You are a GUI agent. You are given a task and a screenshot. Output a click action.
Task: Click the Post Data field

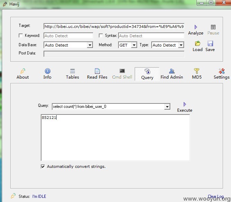coord(114,54)
